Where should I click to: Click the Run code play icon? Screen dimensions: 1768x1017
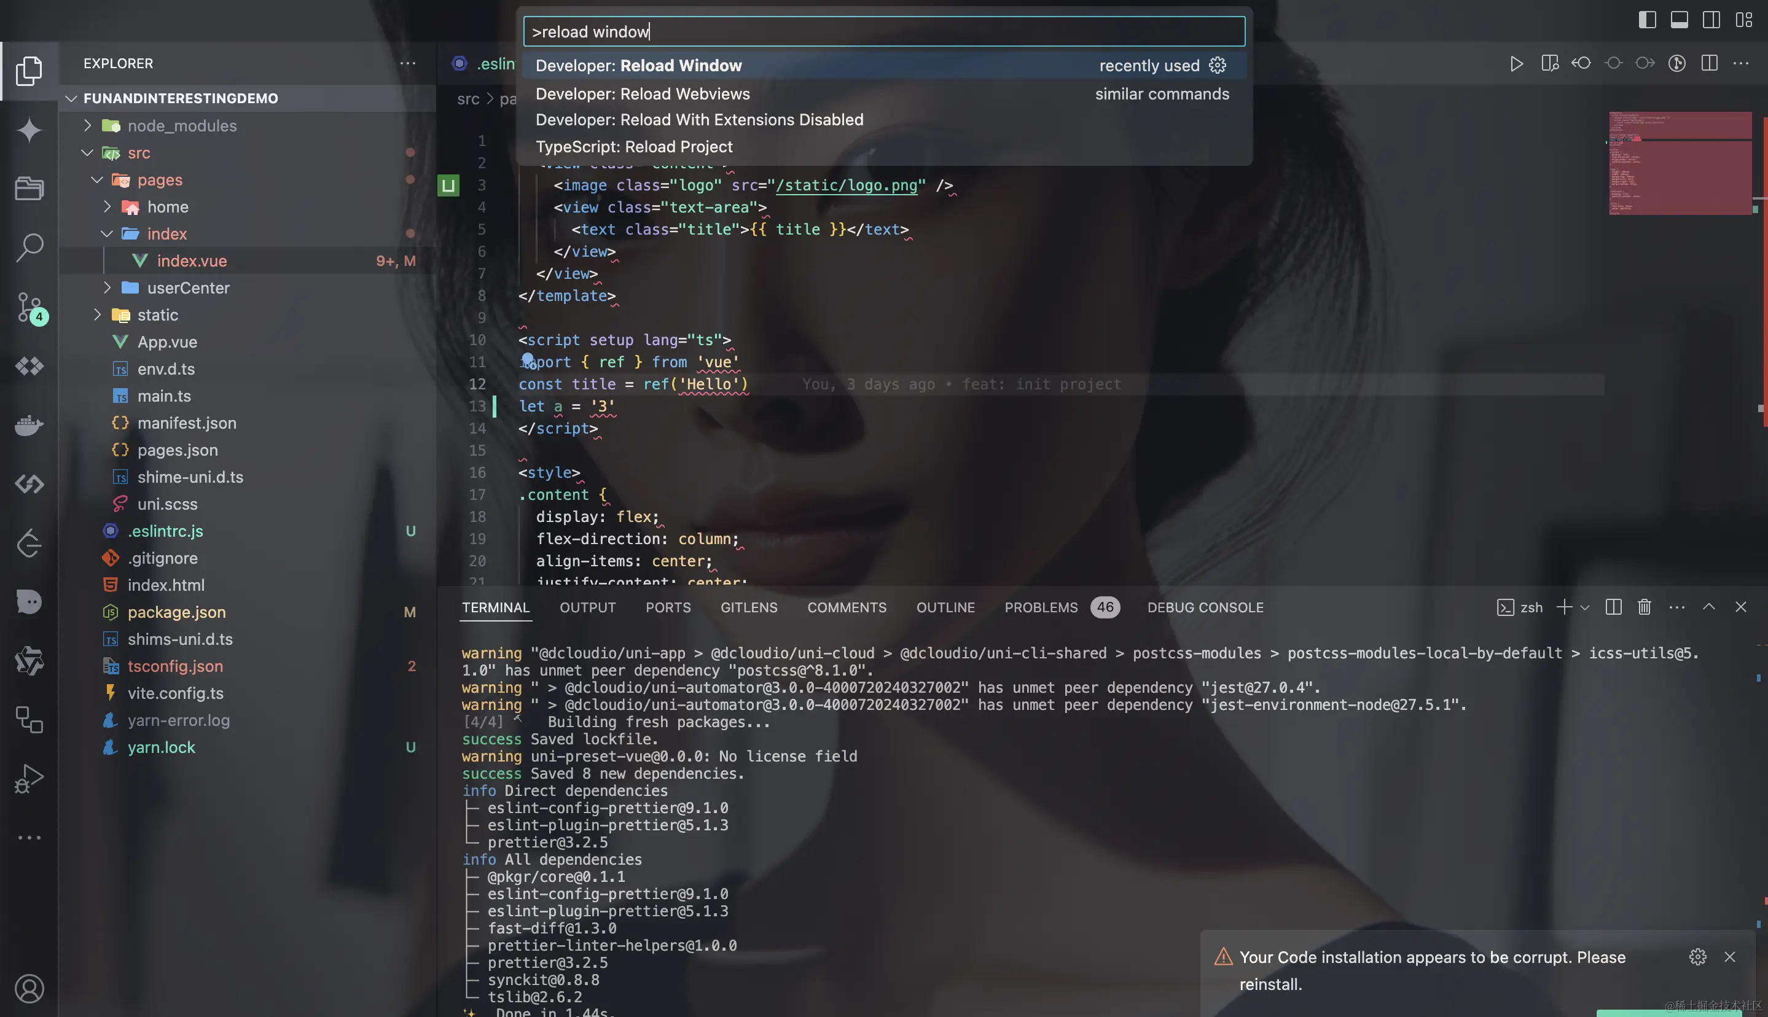tap(1516, 64)
